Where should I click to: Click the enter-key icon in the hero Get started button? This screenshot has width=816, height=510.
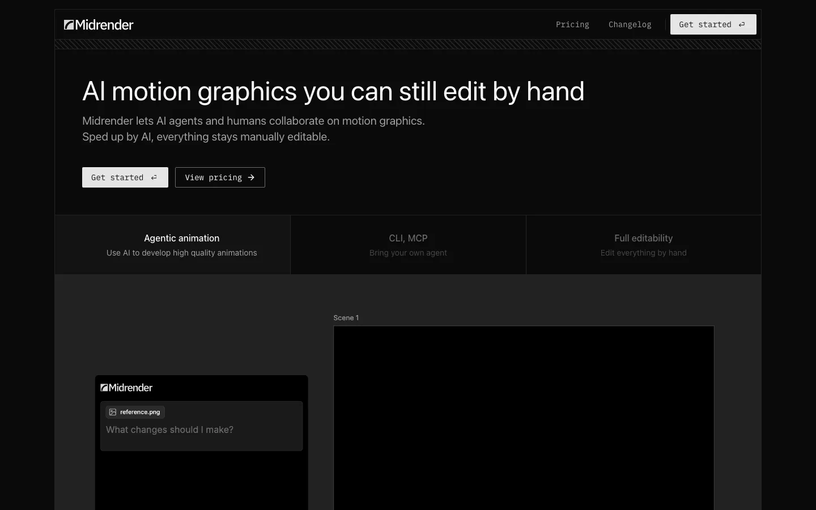click(x=154, y=177)
